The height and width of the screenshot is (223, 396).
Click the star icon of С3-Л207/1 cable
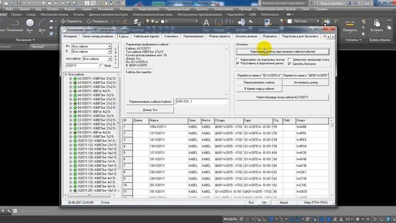(x=75, y=124)
